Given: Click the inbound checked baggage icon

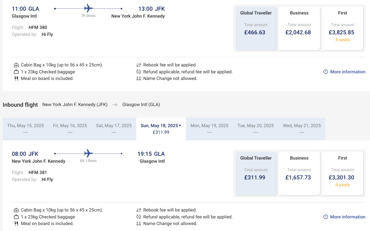Looking at the screenshot, I should [16, 217].
